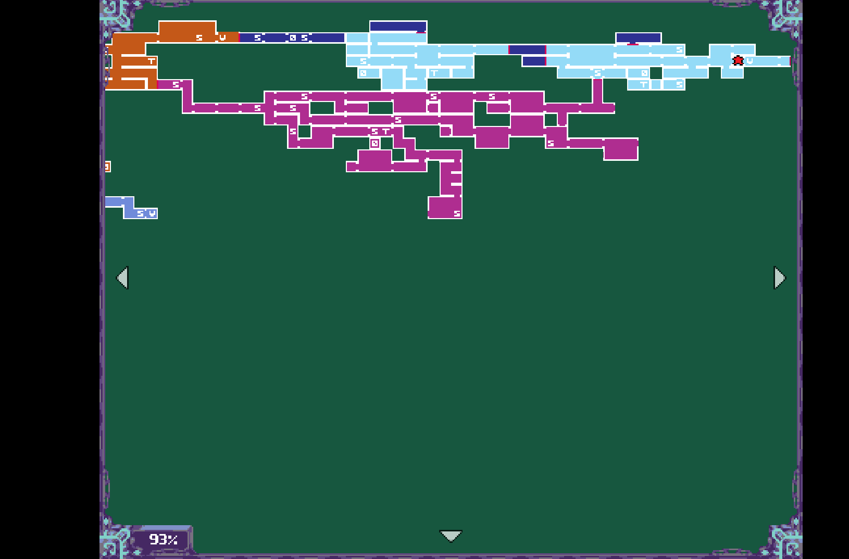
Task: Select the S marker in the orange area
Action: coord(199,37)
